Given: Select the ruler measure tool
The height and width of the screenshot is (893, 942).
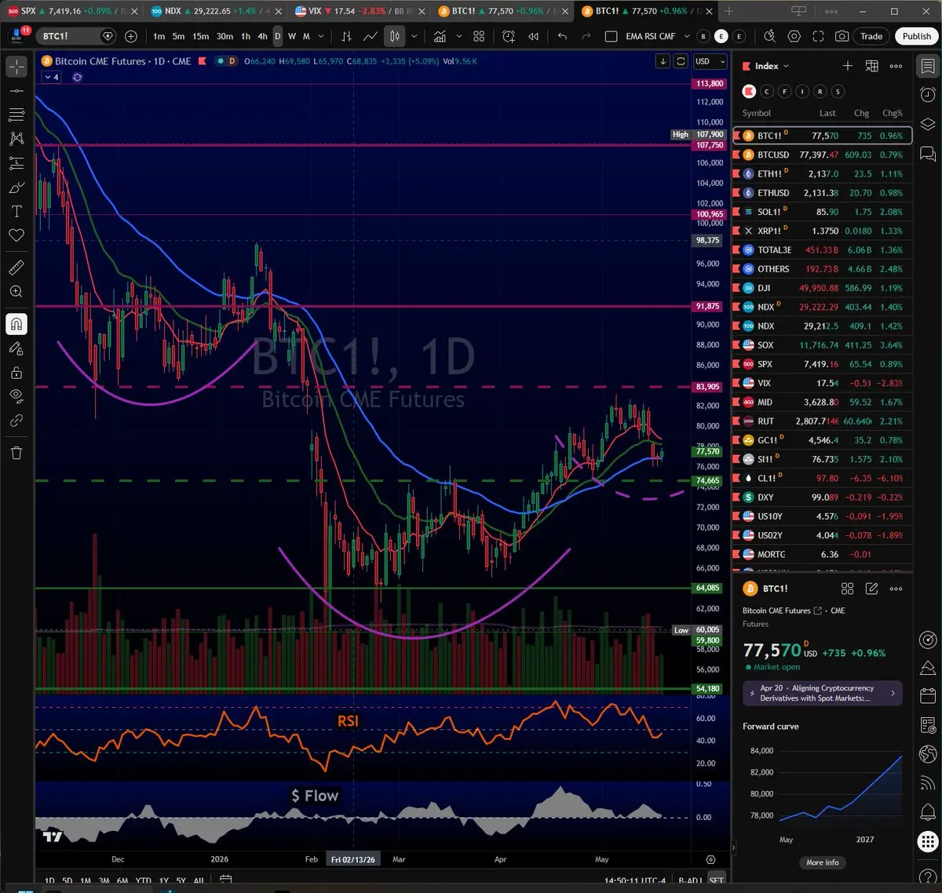Looking at the screenshot, I should pyautogui.click(x=16, y=268).
